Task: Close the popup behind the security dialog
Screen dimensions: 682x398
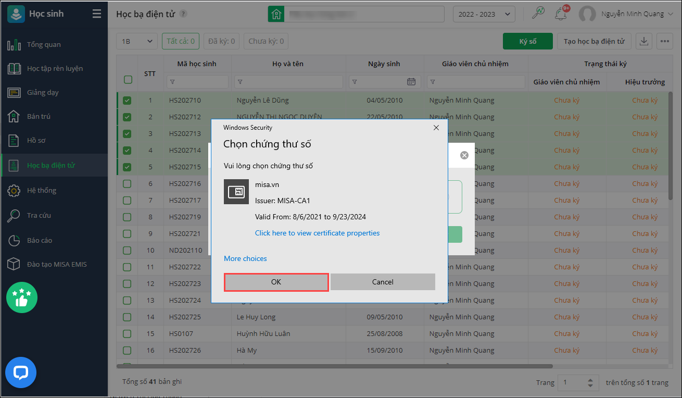Action: click(464, 155)
